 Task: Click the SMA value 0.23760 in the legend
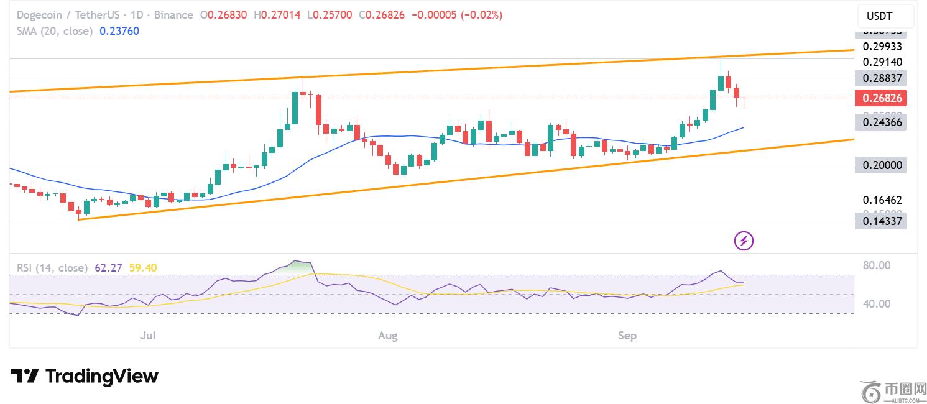click(119, 30)
